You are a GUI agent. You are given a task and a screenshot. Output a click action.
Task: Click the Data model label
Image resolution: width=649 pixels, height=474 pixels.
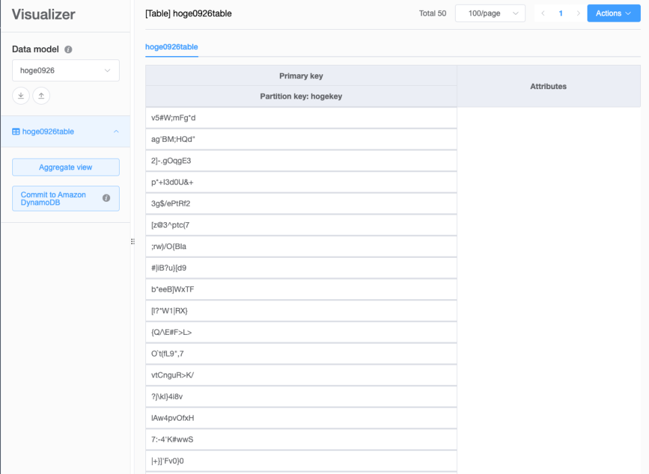point(36,49)
